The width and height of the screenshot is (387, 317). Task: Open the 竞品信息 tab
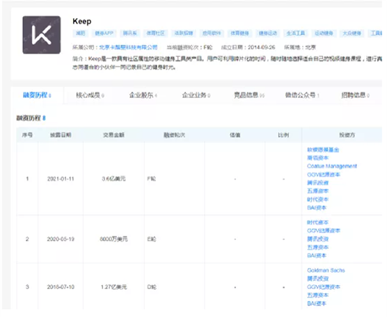click(249, 95)
